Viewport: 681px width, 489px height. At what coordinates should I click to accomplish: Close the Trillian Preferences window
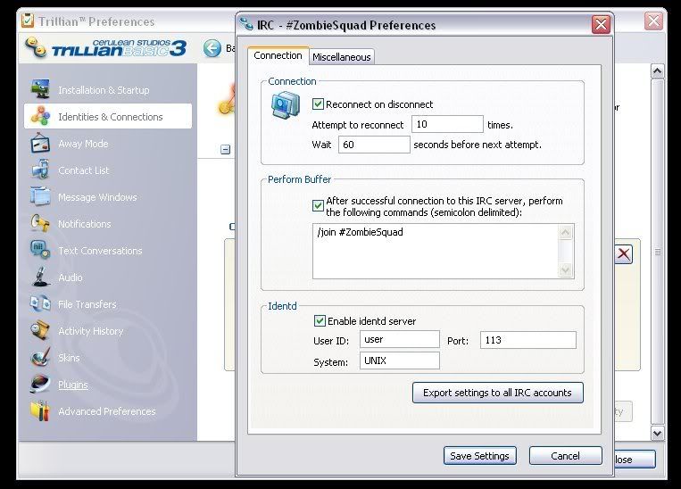click(x=653, y=21)
